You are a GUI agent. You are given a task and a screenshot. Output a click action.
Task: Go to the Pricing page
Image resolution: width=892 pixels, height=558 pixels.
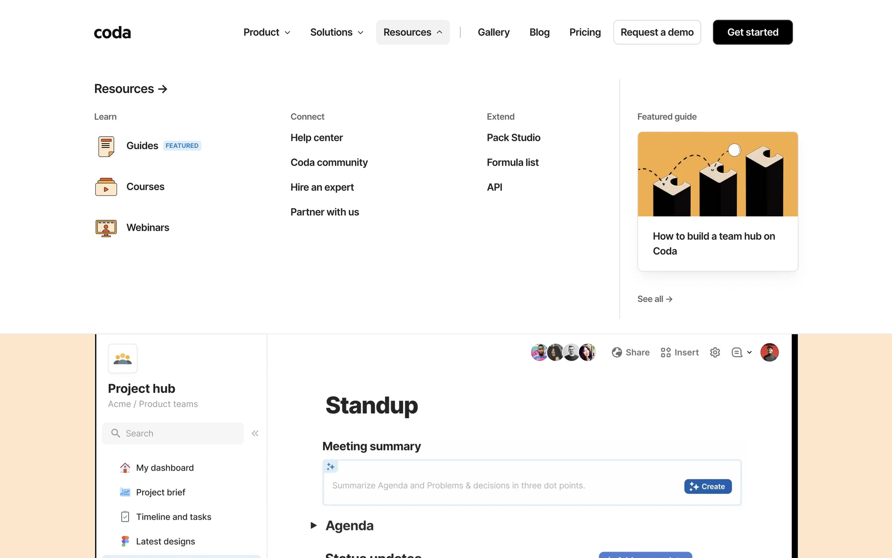(585, 33)
